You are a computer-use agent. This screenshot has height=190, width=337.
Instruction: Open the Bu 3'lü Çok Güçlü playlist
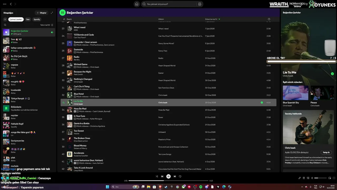tap(28, 58)
